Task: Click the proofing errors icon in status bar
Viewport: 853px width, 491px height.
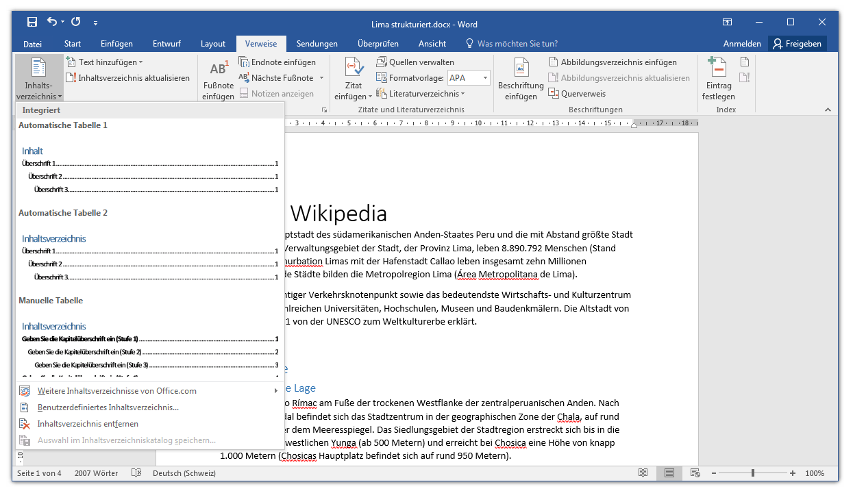Action: point(136,473)
